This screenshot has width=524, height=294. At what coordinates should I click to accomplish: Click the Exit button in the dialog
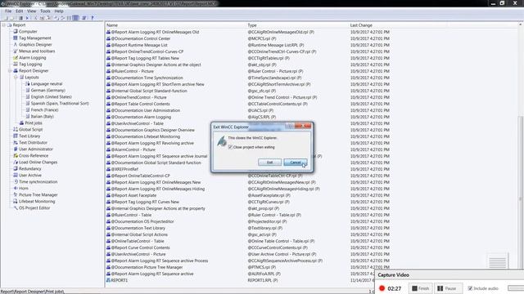coord(269,163)
